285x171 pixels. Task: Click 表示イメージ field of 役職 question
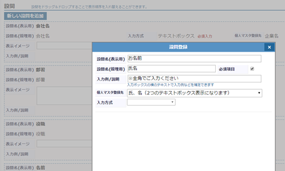pyautogui.click(x=64, y=143)
